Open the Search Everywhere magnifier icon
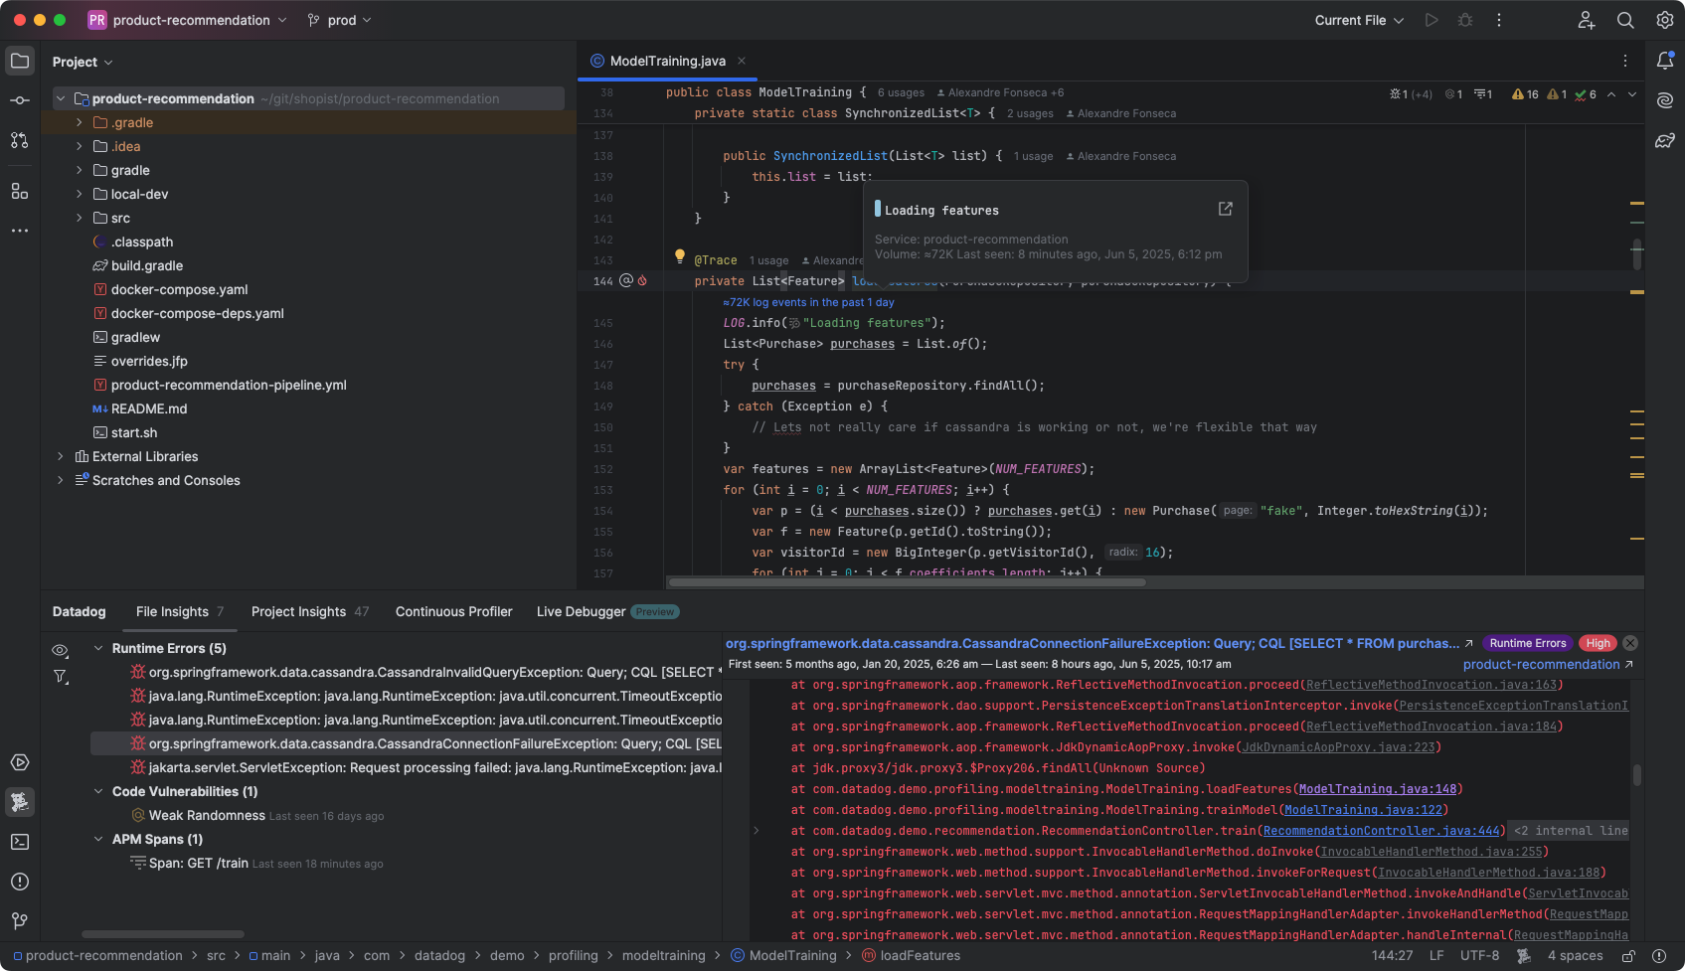 (1625, 20)
